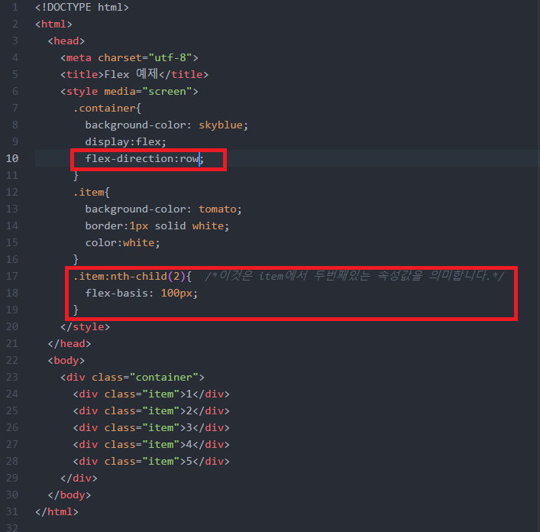540x532 pixels.
Task: Click 'background-color:' property on line 13
Action: [x=138, y=209]
